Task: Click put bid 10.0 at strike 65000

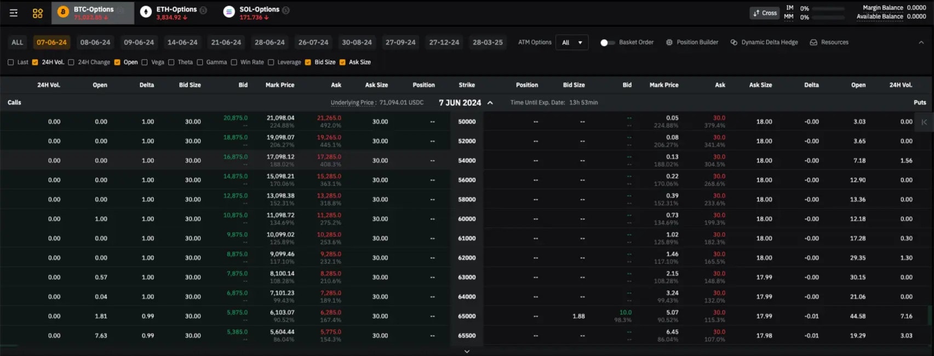Action: (x=626, y=312)
